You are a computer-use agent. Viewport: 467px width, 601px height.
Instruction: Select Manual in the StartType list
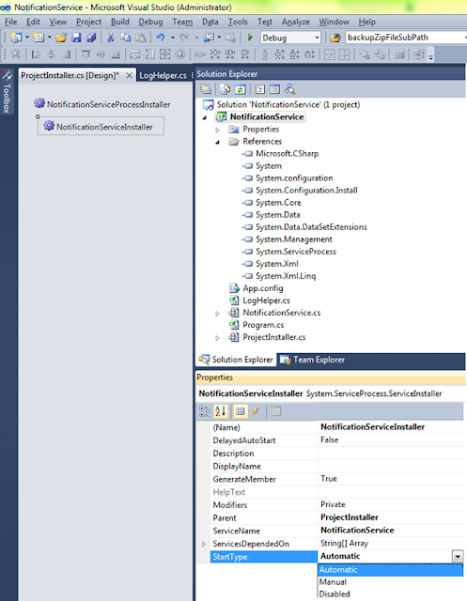pos(390,582)
